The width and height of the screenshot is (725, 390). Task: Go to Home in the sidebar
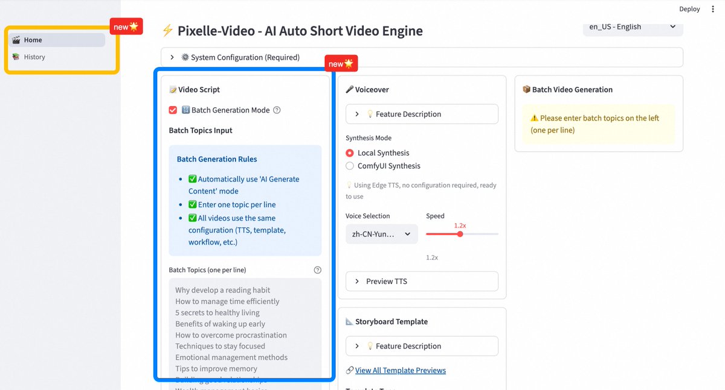tap(57, 40)
